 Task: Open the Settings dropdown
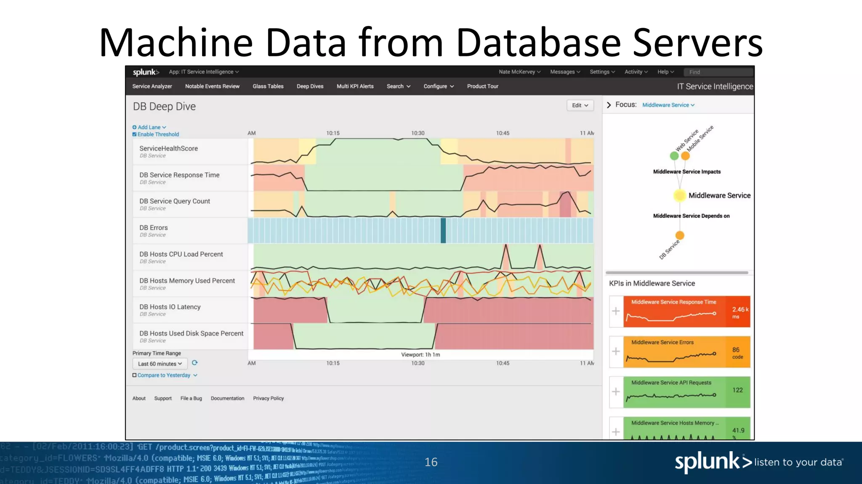(602, 72)
